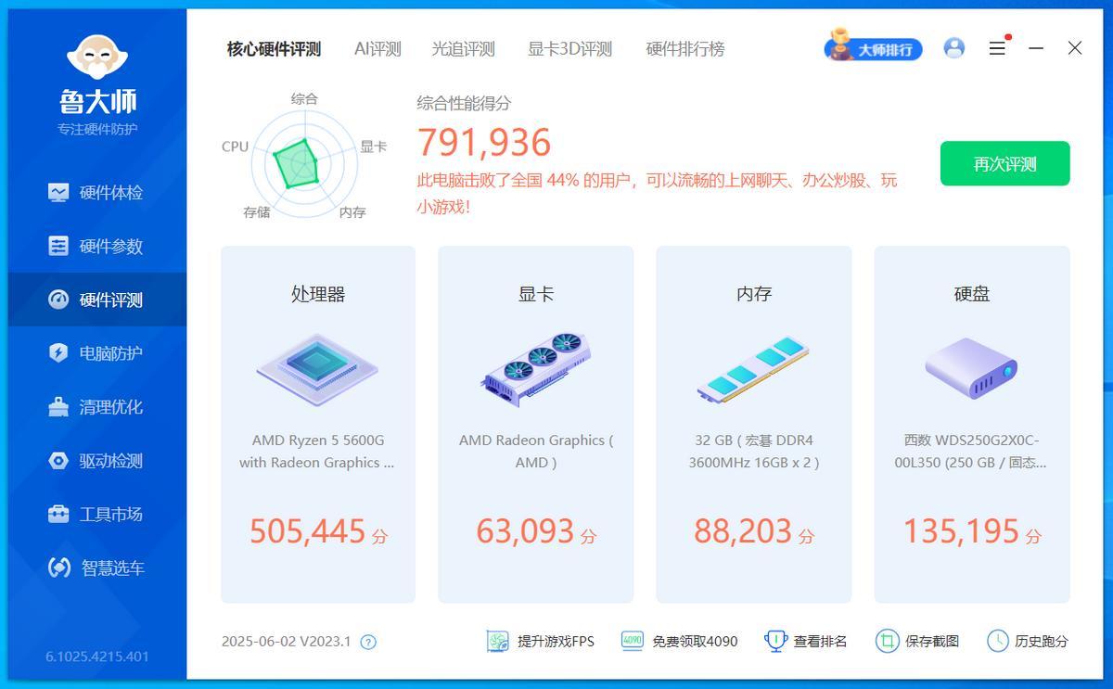1113x689 pixels.
Task: Click AMD Ryzen 5 5600G description
Action: click(317, 452)
